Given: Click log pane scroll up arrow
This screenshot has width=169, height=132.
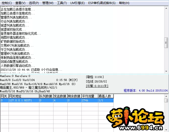Looking at the screenshot, I should pos(166,8).
